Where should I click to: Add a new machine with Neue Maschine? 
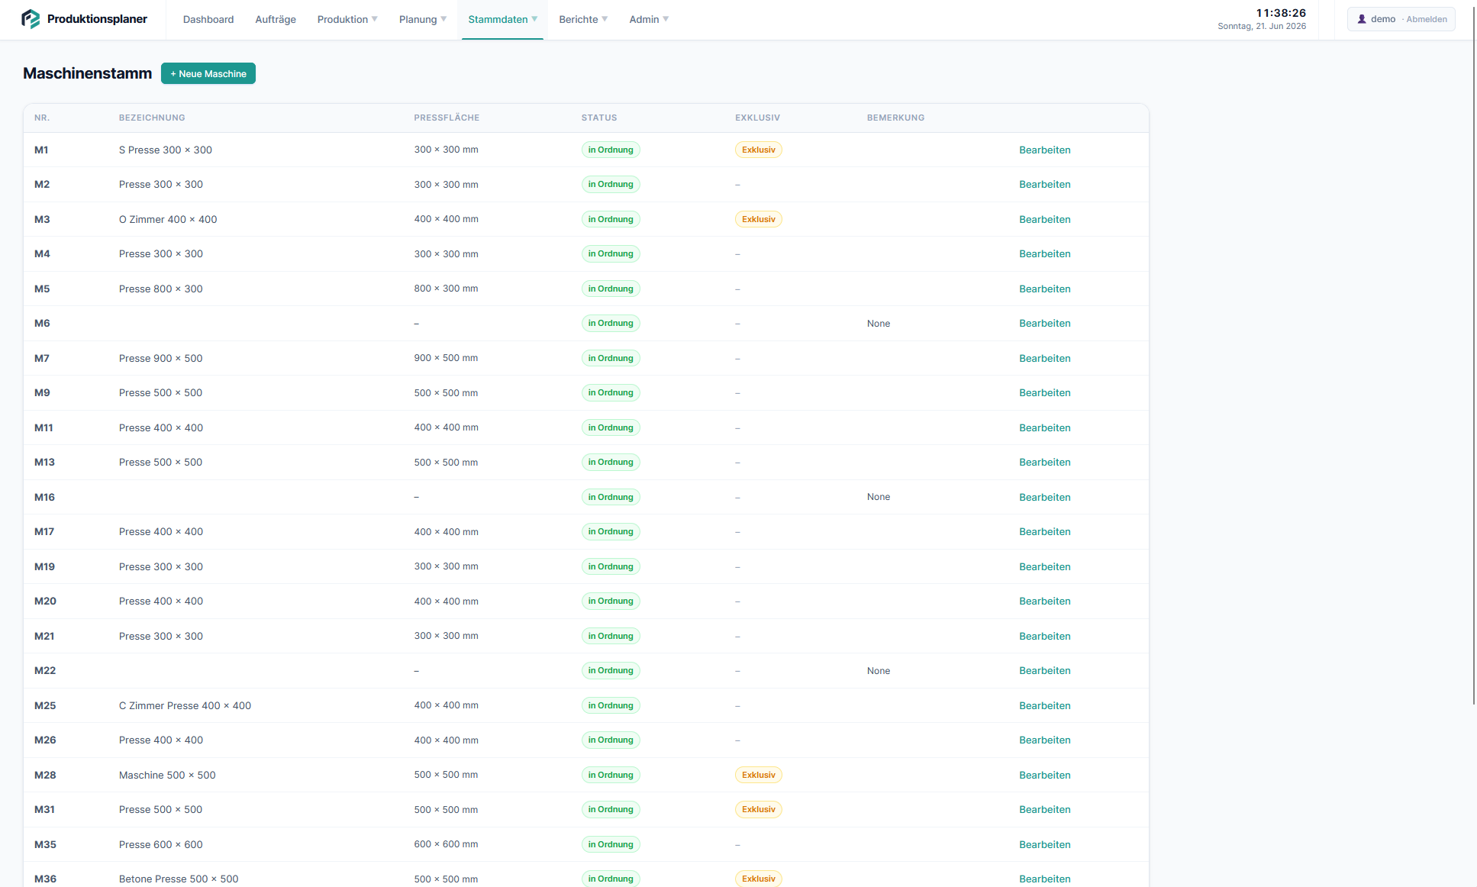coord(208,73)
